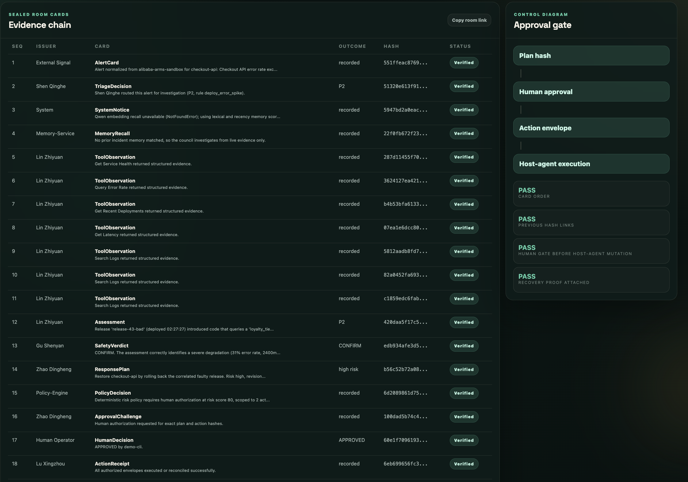Open the PASS Card Order check

pos(591,193)
